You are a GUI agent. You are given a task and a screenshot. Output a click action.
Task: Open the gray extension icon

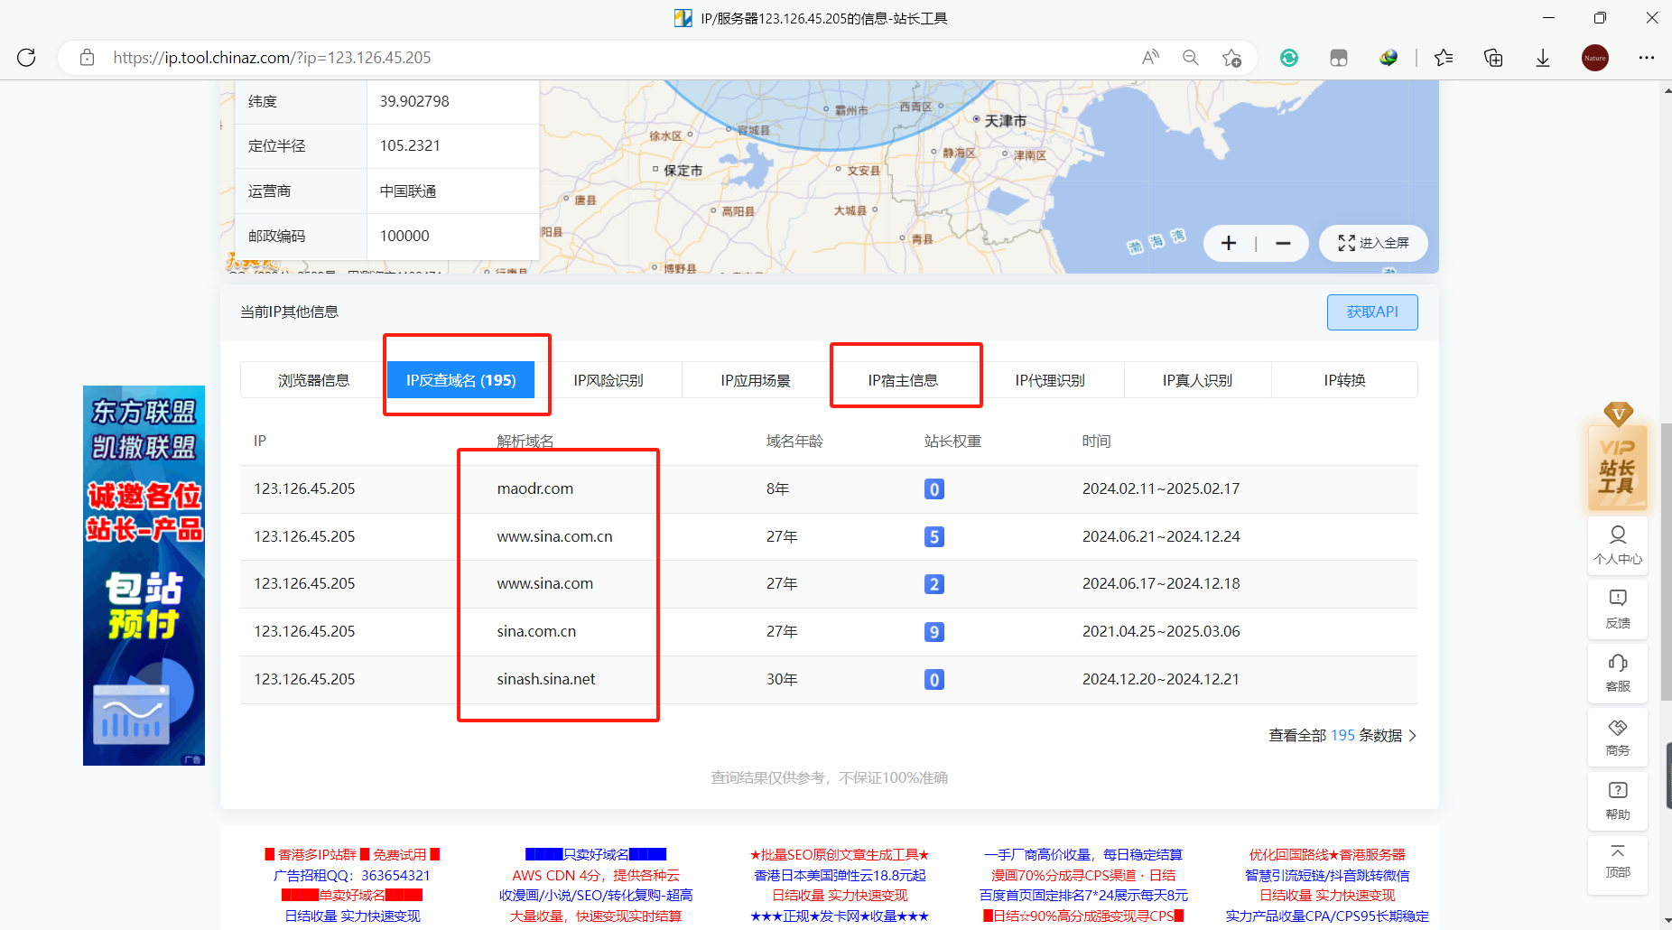[x=1339, y=58]
